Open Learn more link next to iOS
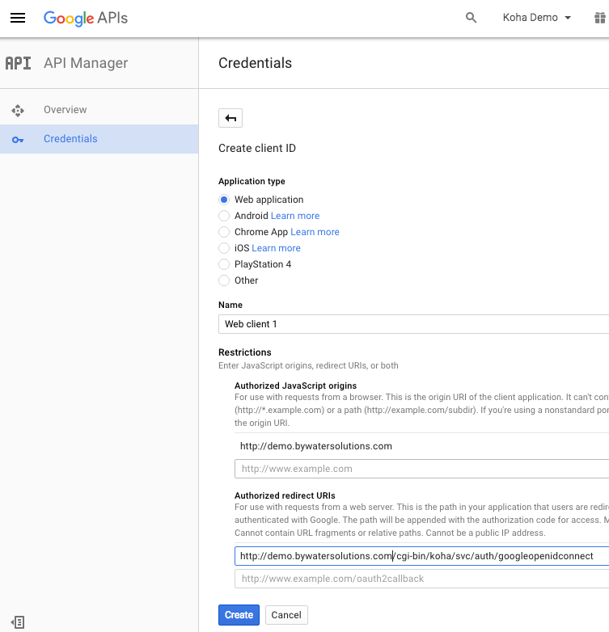609x632 pixels. click(x=276, y=248)
